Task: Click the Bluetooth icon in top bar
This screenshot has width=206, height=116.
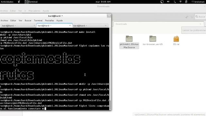Action: pyautogui.click(x=174, y=2)
